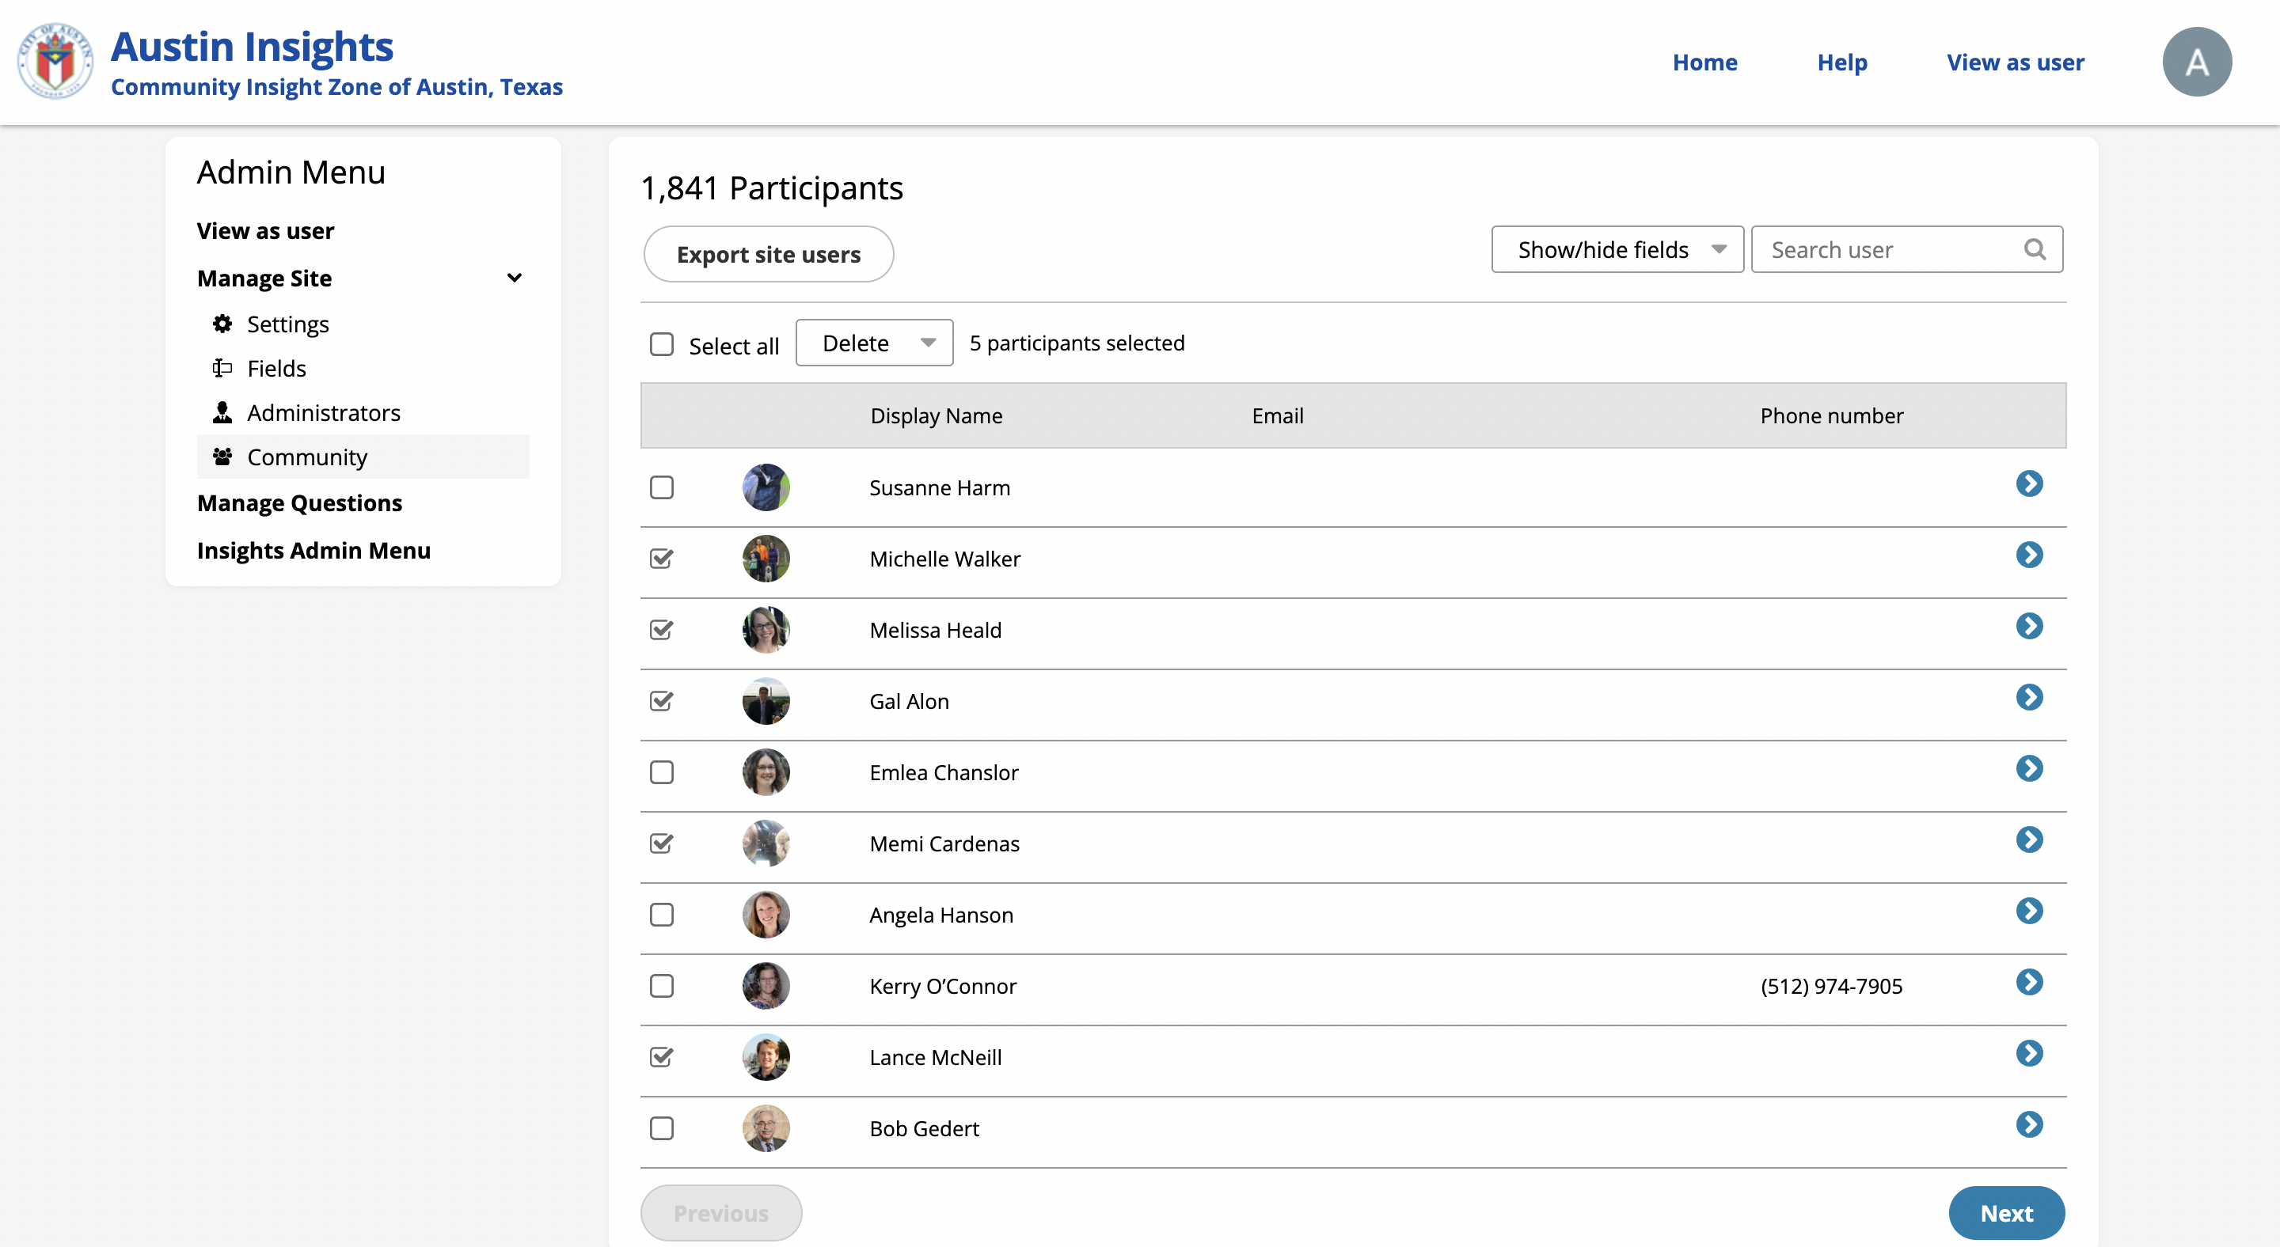Click the Austin city seal logo
The image size is (2280, 1247).
coord(55,62)
